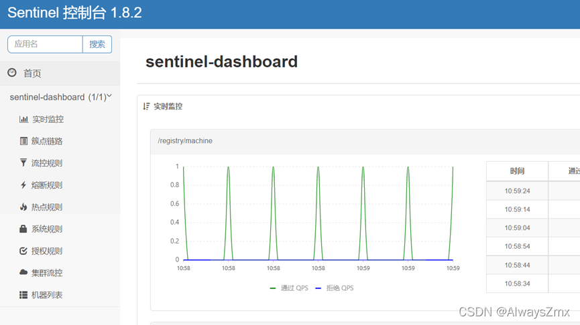Viewport: 580px width, 325px height.
Task: Click the y-axis label 0.8 on the chart
Action: (174, 185)
